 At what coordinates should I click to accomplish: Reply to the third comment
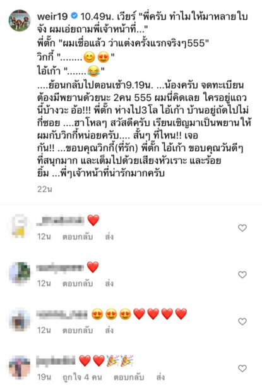point(78,330)
